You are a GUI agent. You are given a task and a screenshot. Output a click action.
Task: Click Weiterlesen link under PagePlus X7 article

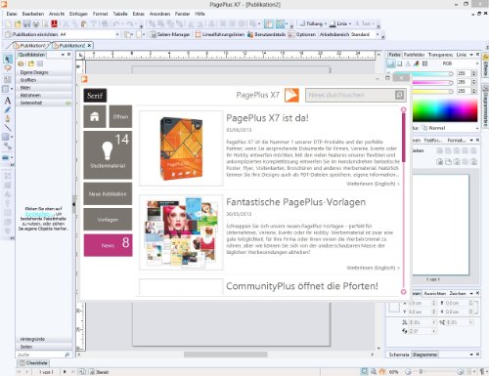coord(373,184)
